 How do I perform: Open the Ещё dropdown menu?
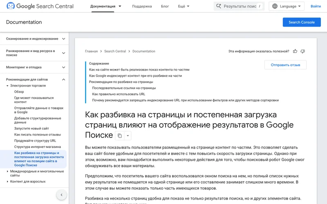184,6
